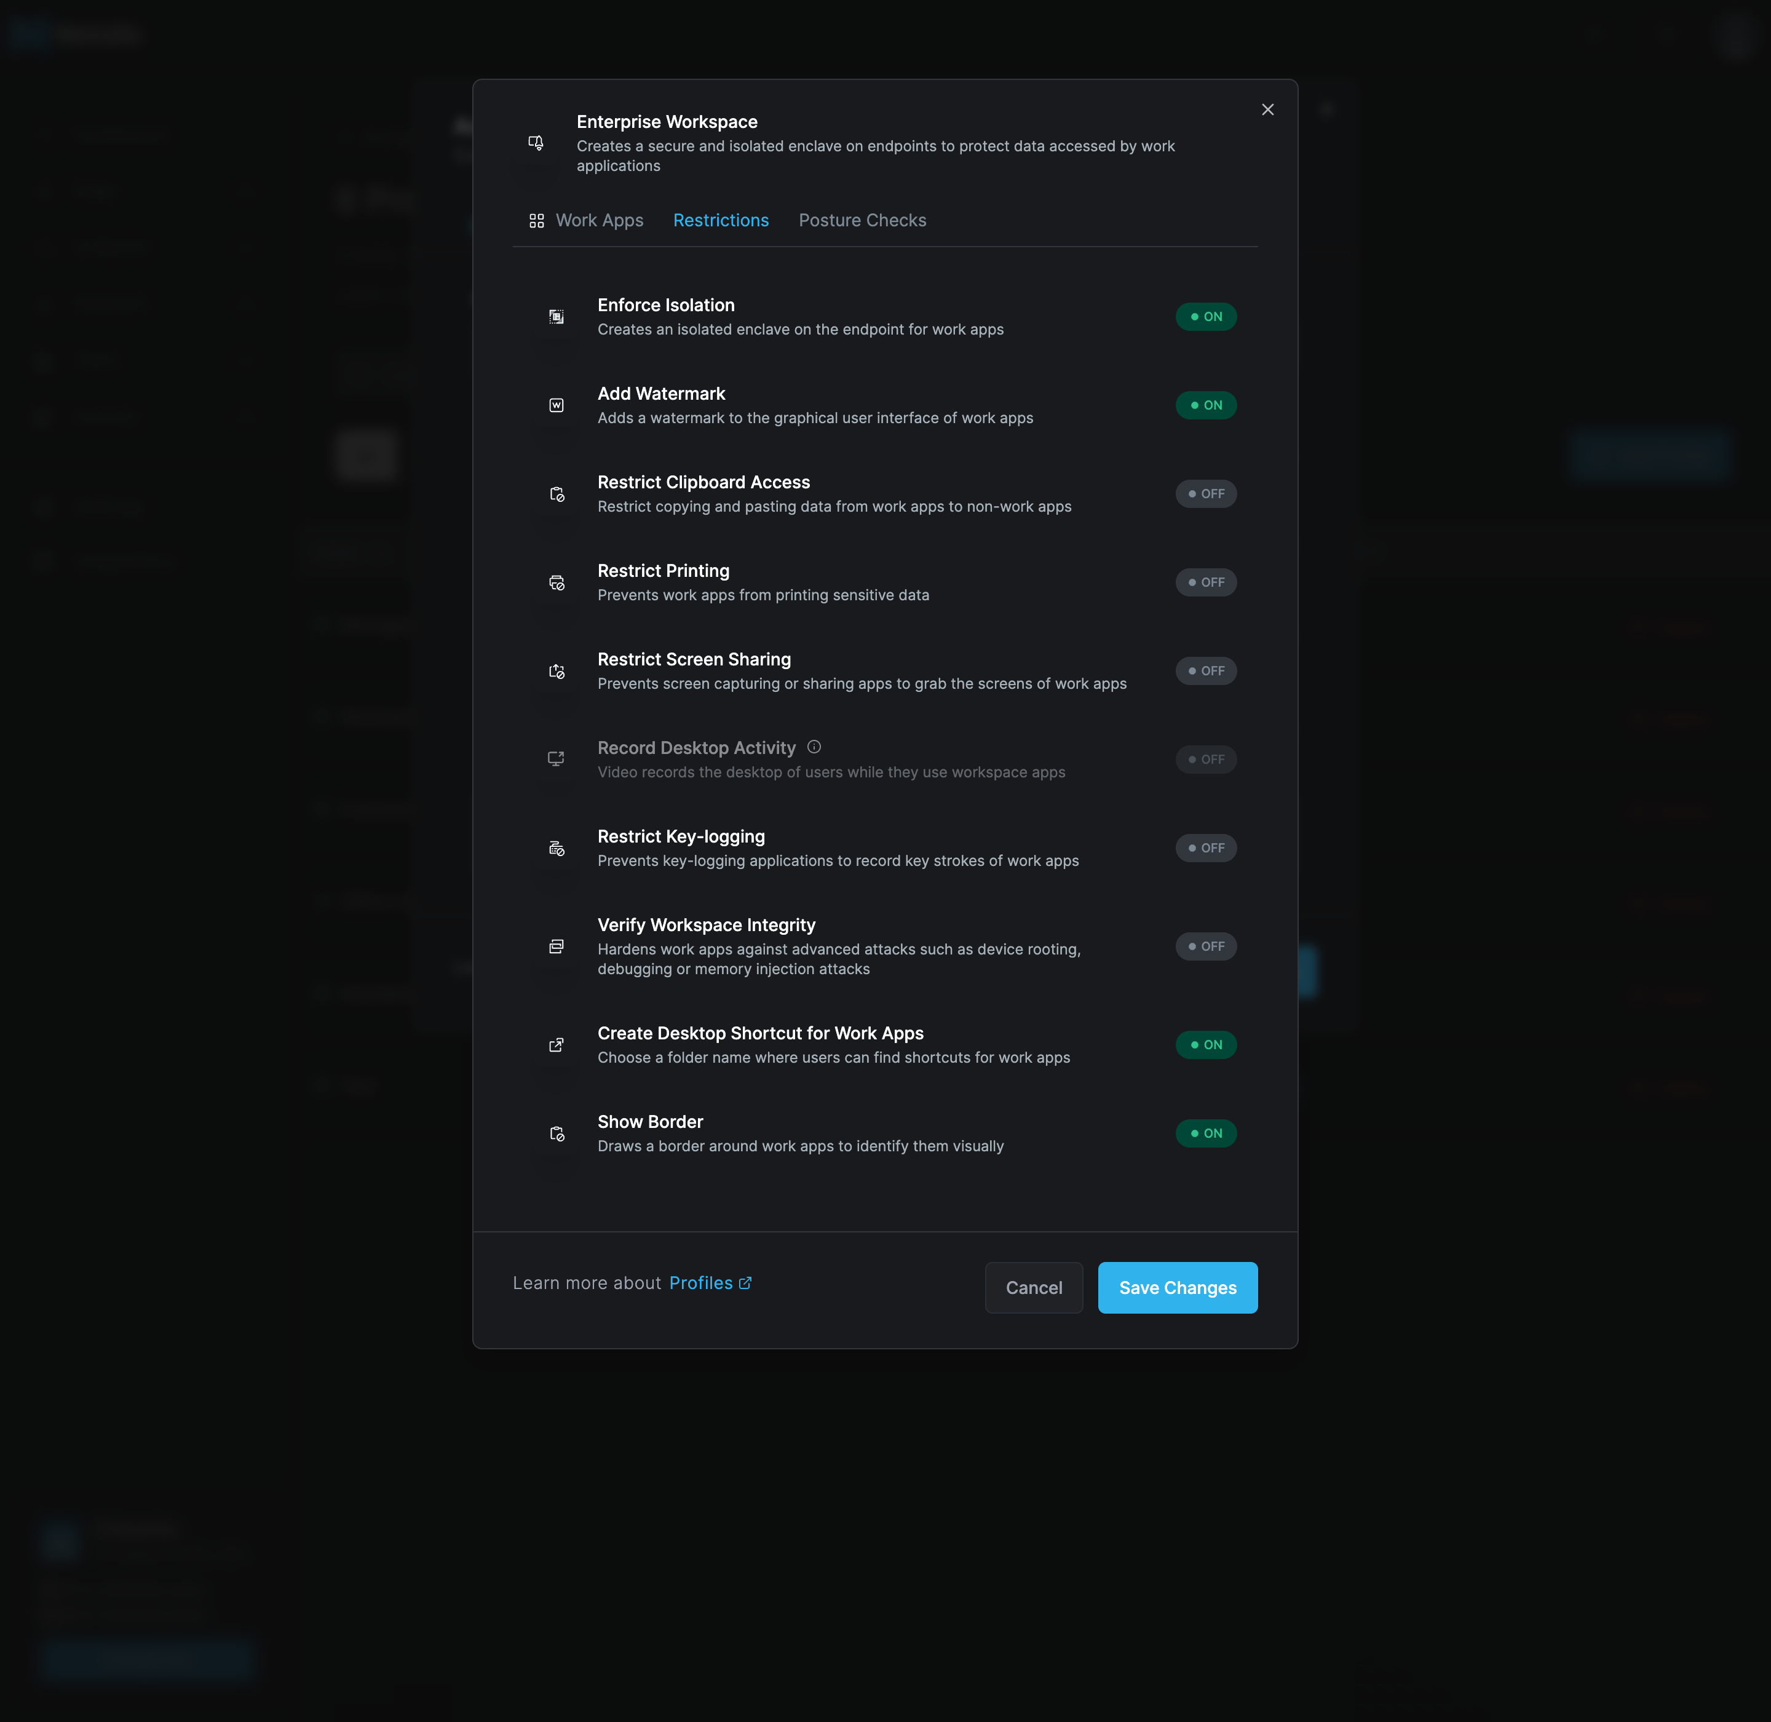
Task: Turn off the Show Border toggle
Action: pos(1206,1133)
